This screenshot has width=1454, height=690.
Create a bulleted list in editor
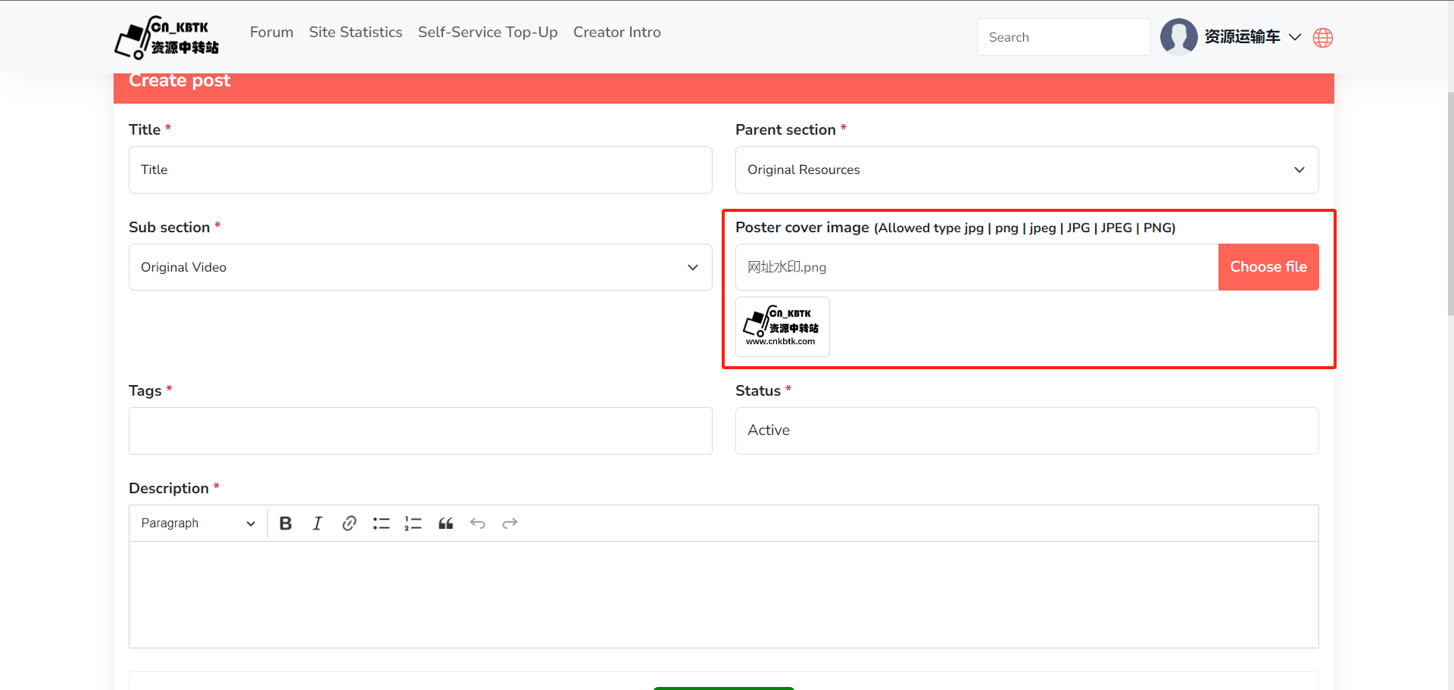[381, 524]
